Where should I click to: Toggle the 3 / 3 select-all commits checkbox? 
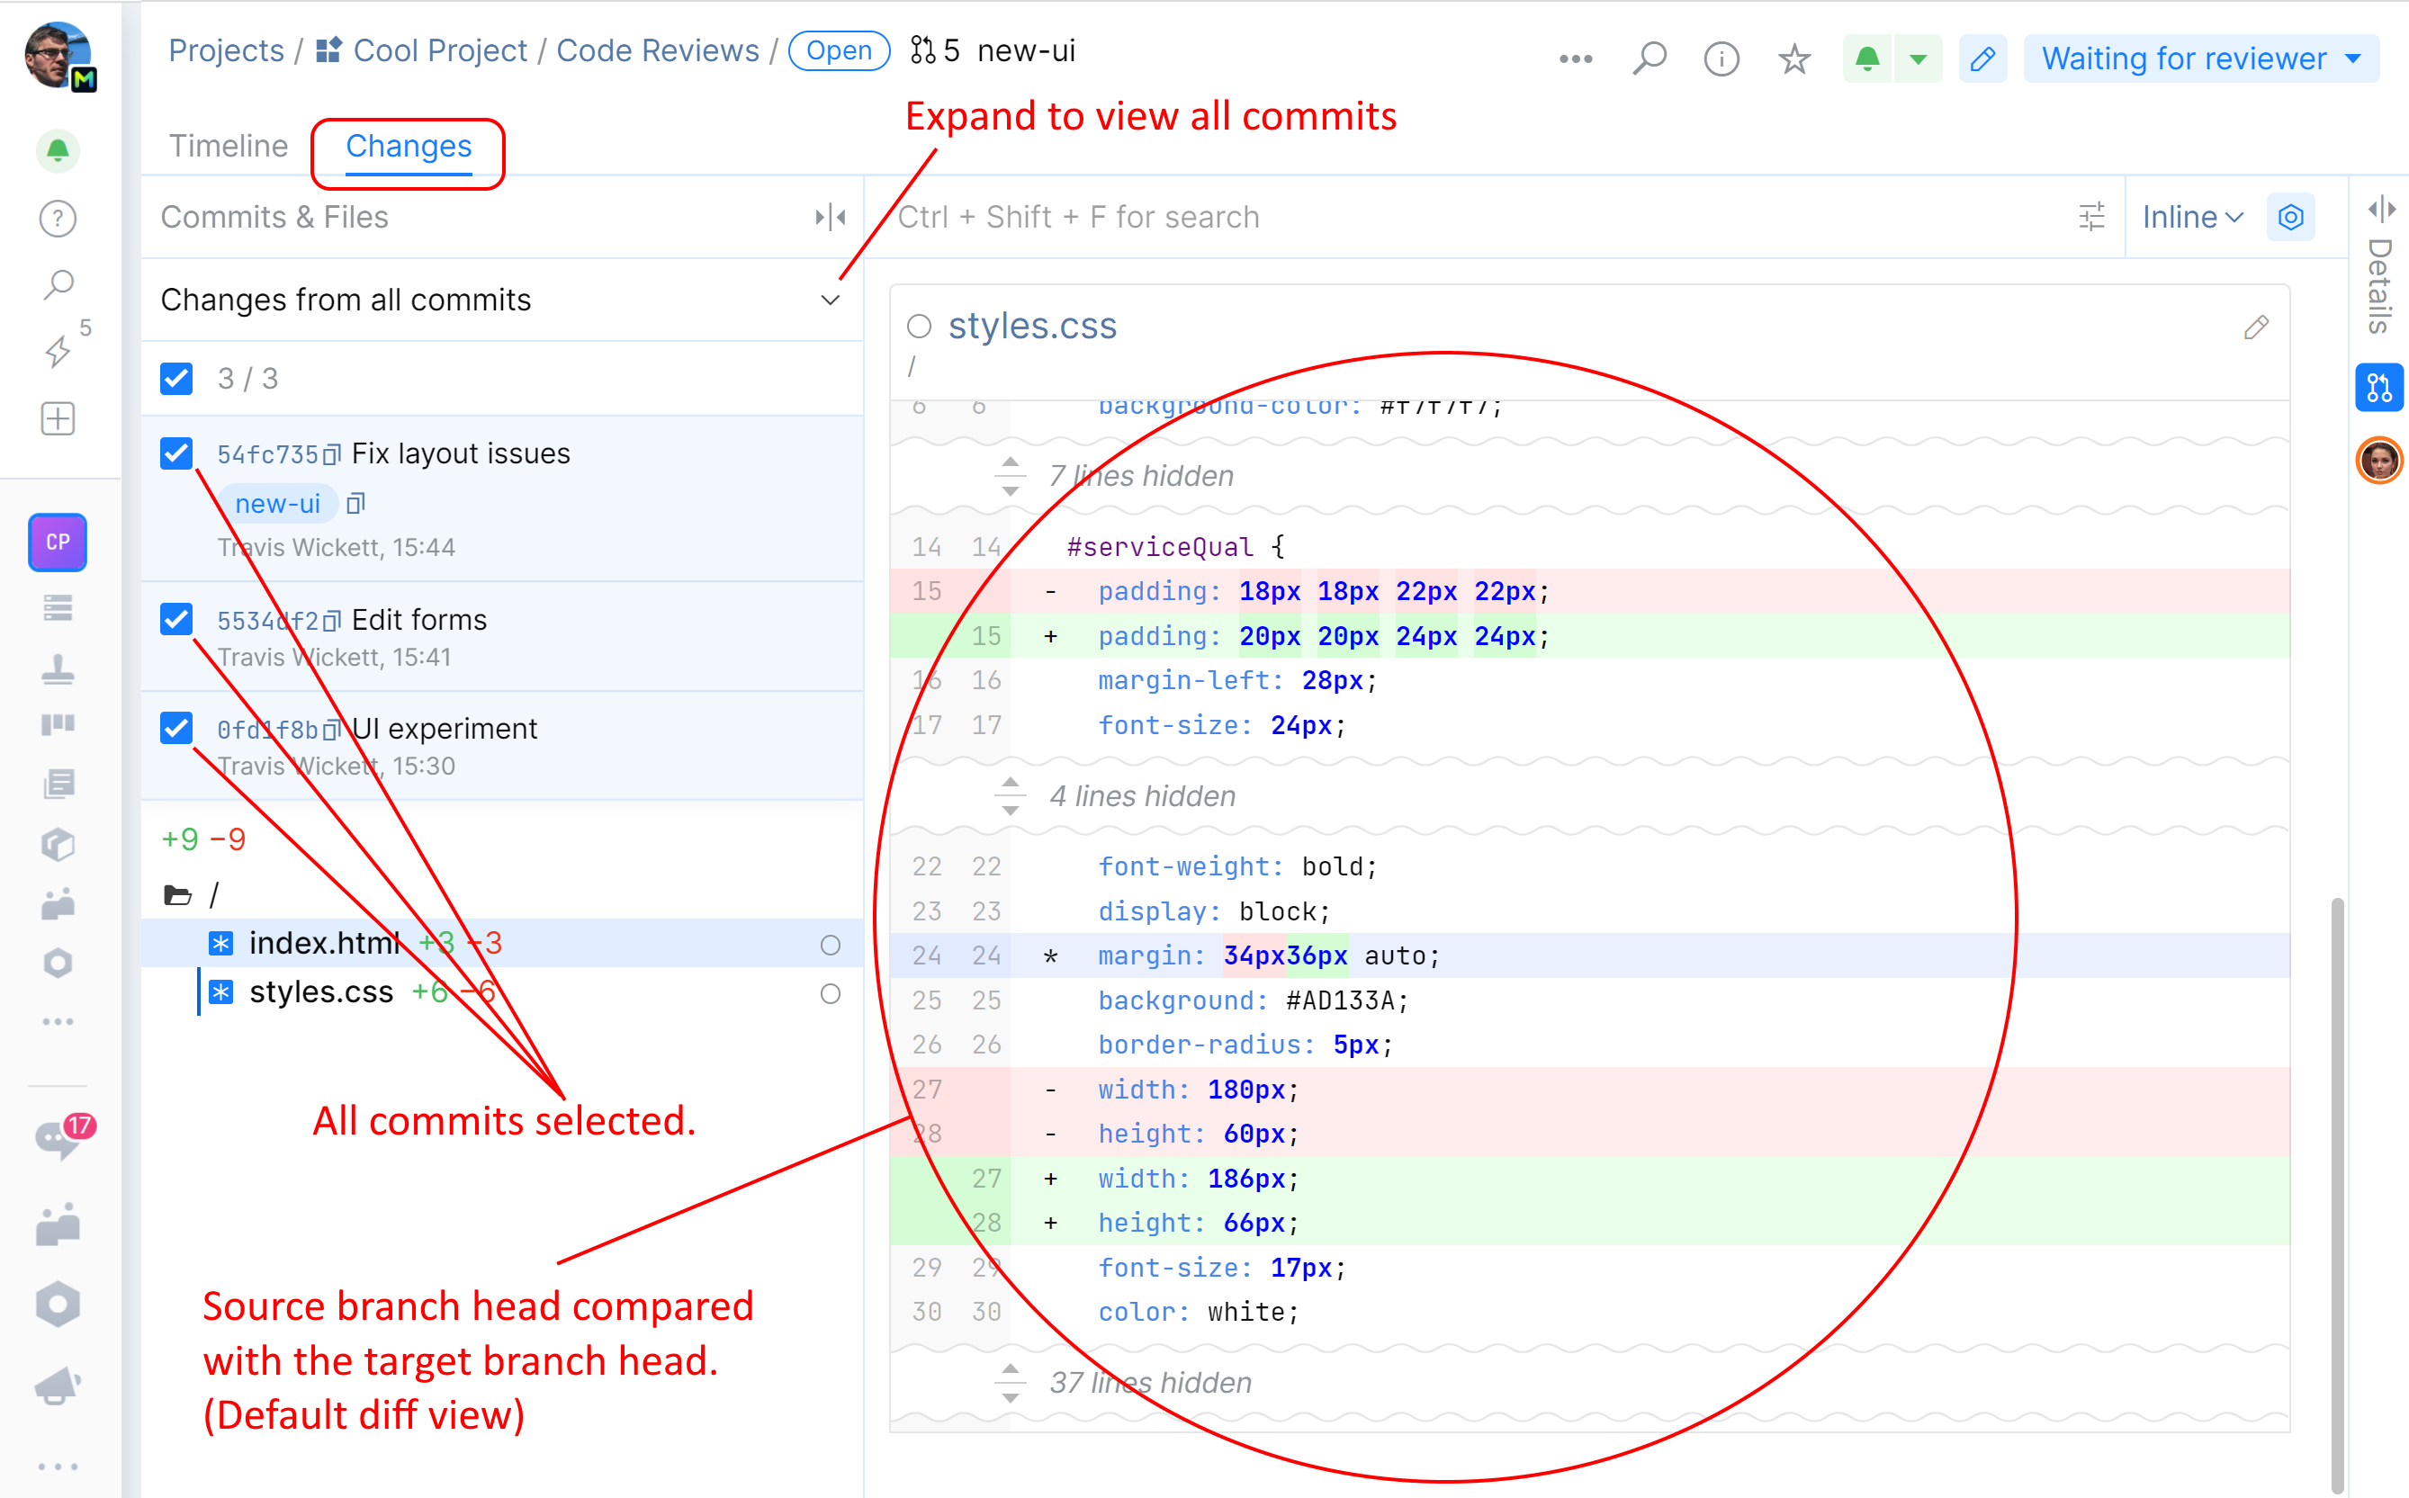pyautogui.click(x=176, y=379)
